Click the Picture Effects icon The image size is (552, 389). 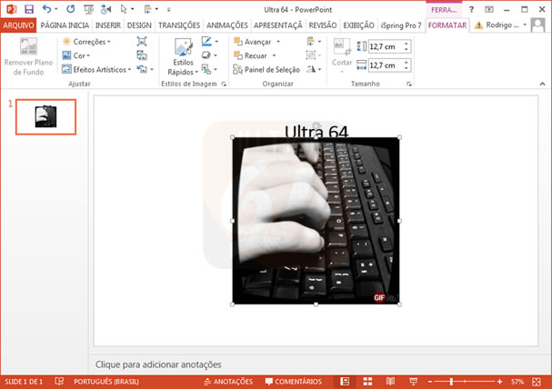click(x=206, y=55)
